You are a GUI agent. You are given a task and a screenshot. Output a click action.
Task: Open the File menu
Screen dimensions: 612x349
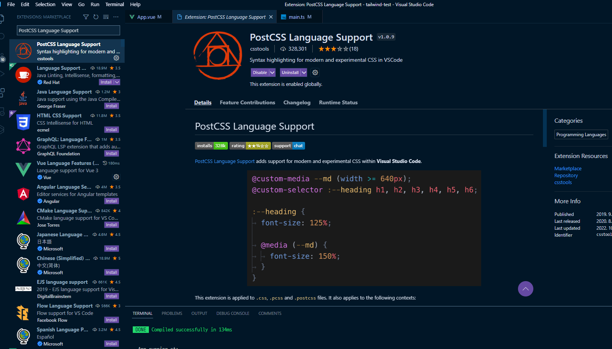(11, 5)
